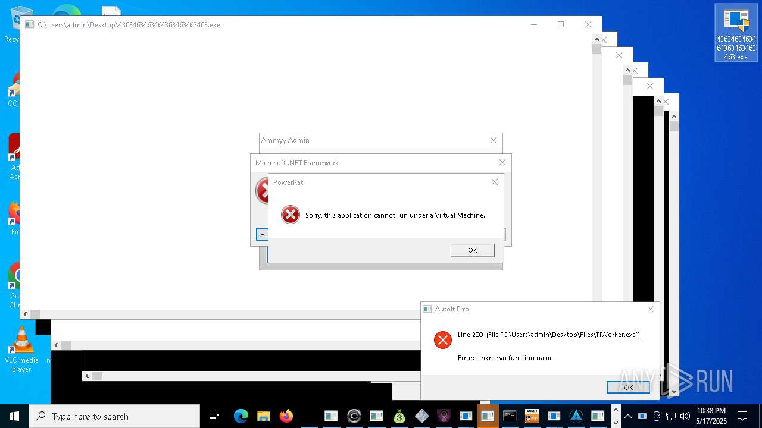Viewport: 762px width, 428px height.
Task: Launch Firefox from the taskbar
Action: click(x=286, y=416)
